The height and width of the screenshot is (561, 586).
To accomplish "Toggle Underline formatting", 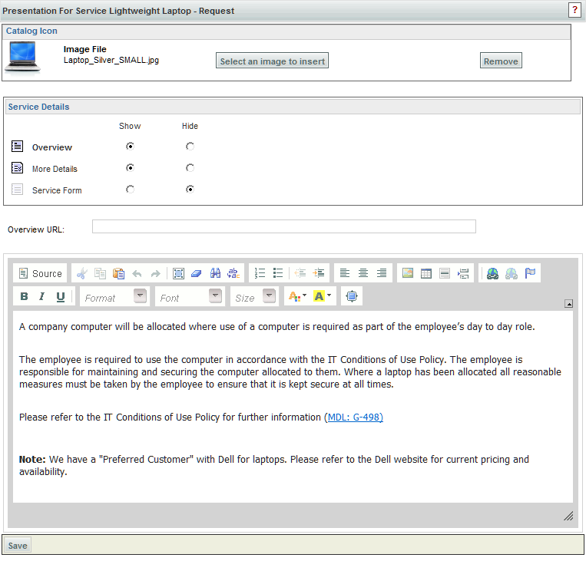I will pyautogui.click(x=60, y=296).
